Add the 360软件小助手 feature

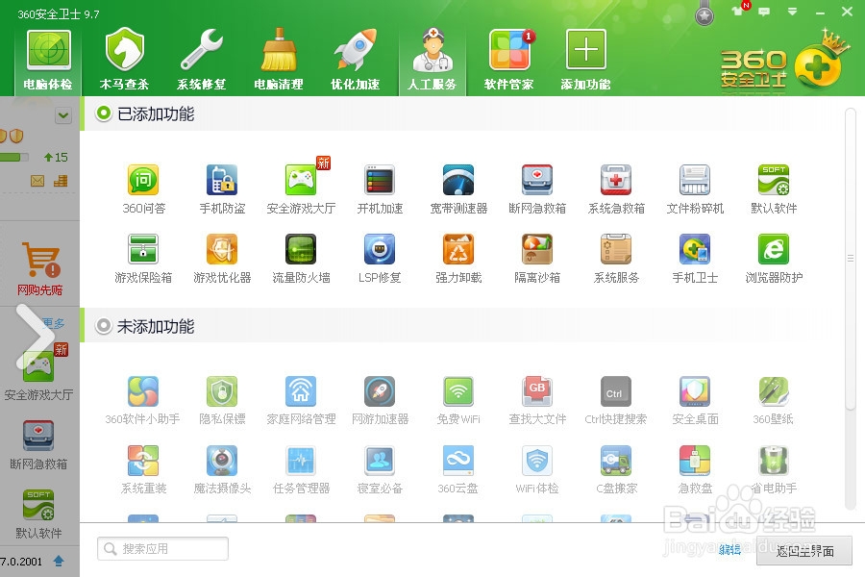click(143, 400)
